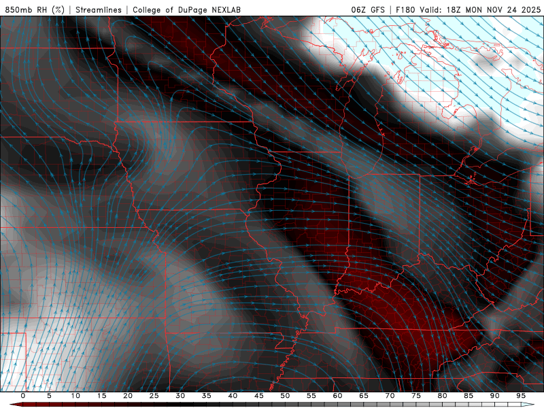Click the '20' color scale label

click(x=128, y=396)
